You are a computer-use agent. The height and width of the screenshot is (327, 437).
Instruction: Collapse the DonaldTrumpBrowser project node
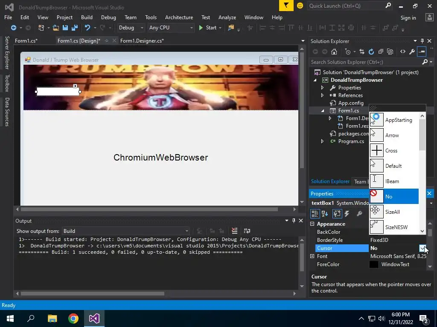click(x=315, y=80)
